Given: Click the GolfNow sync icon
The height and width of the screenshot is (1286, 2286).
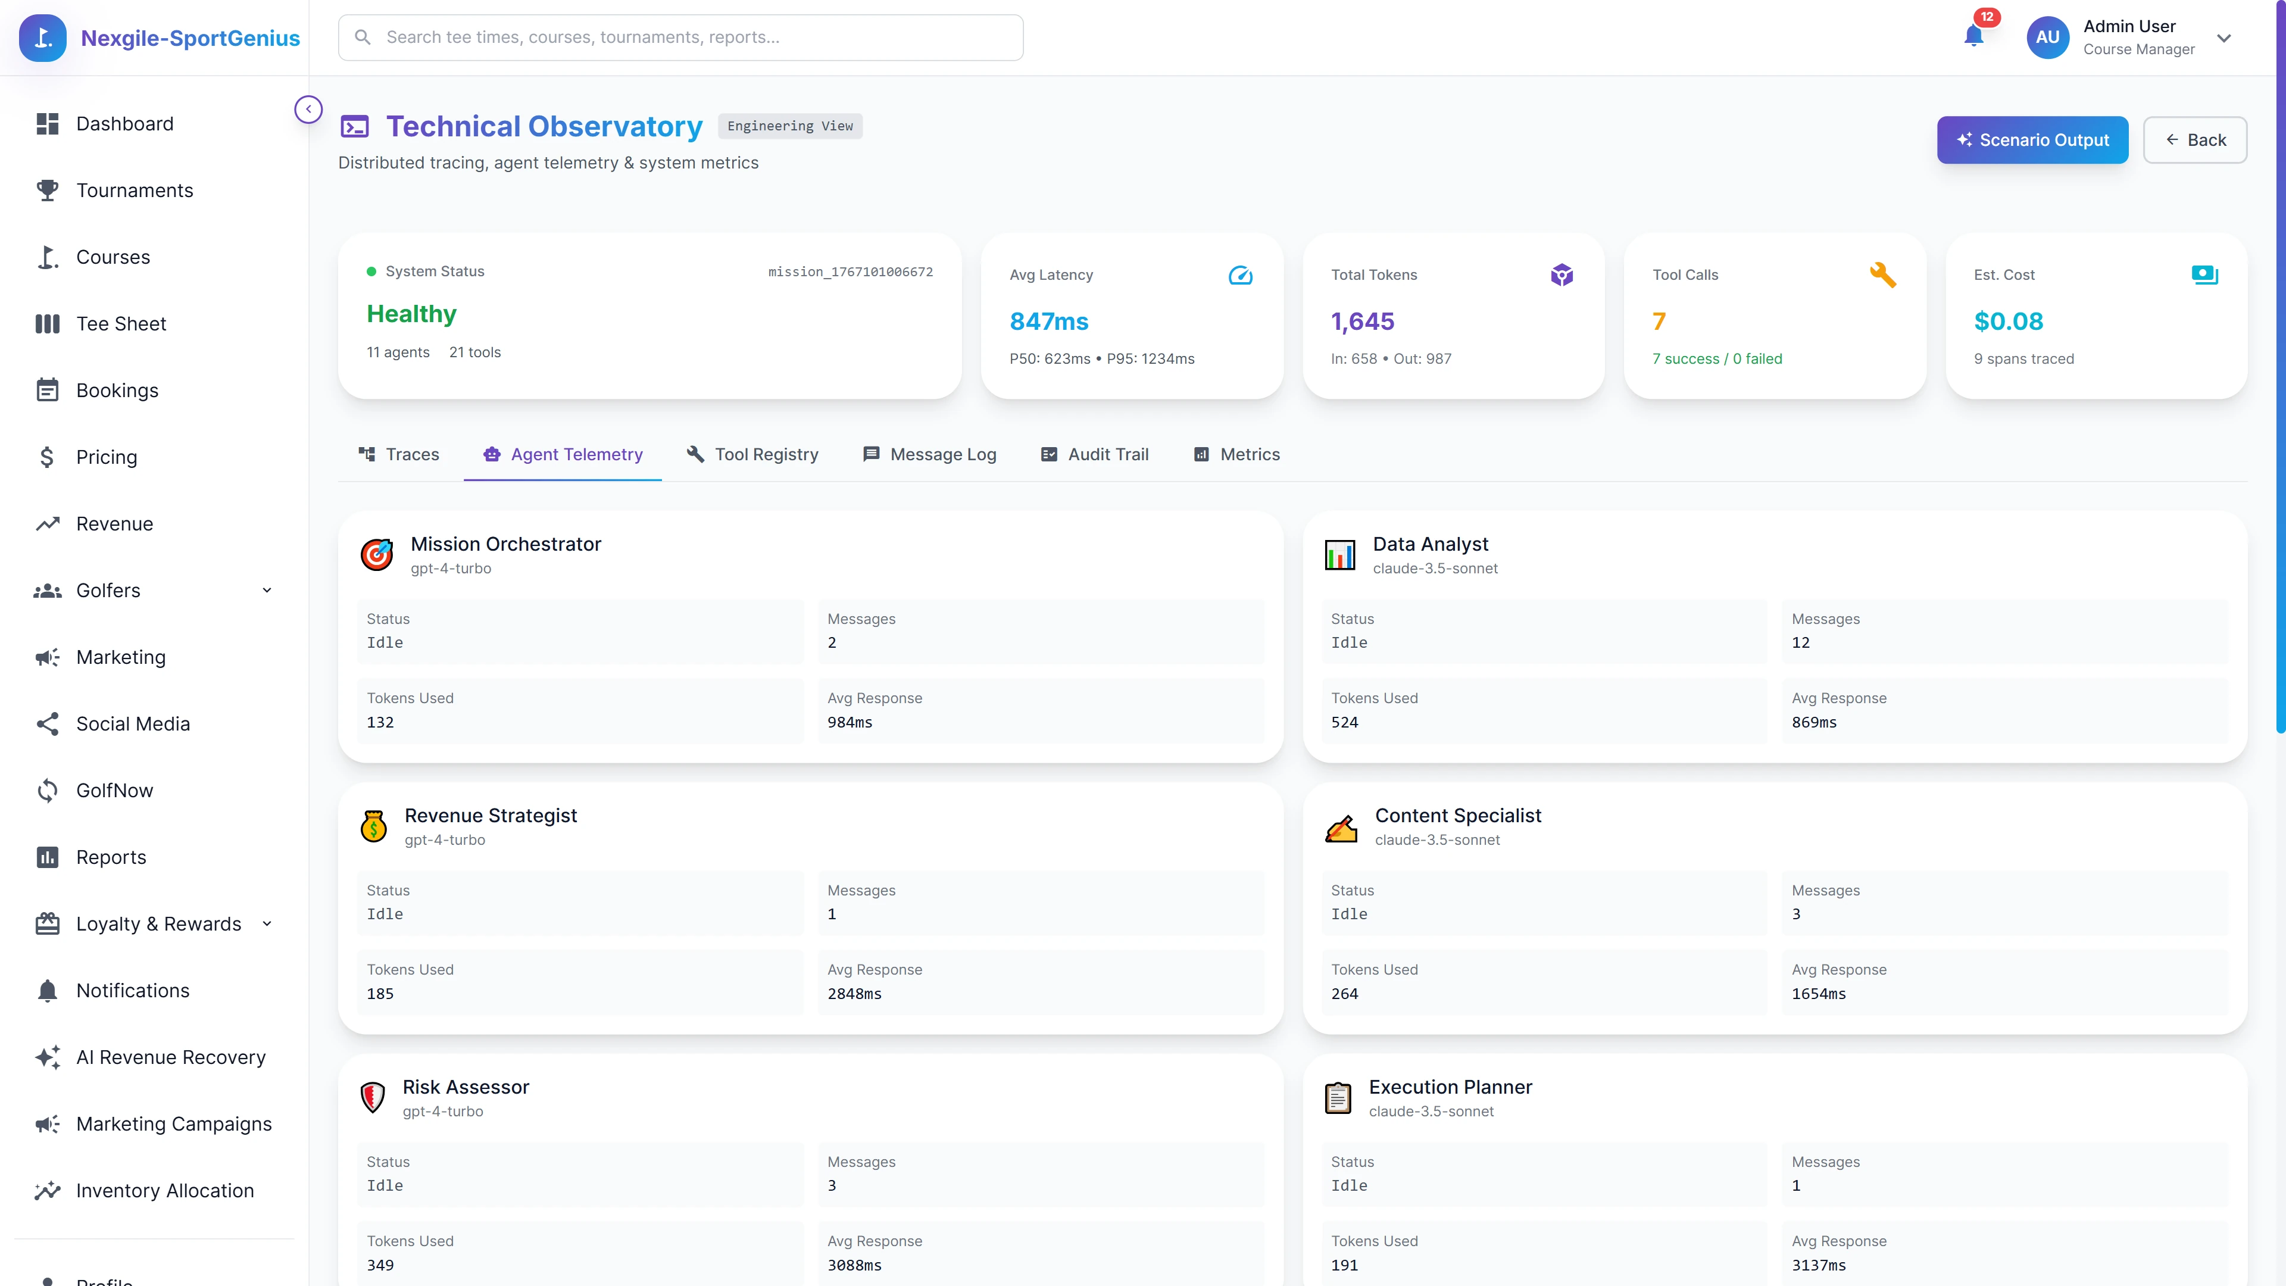Looking at the screenshot, I should [47, 790].
